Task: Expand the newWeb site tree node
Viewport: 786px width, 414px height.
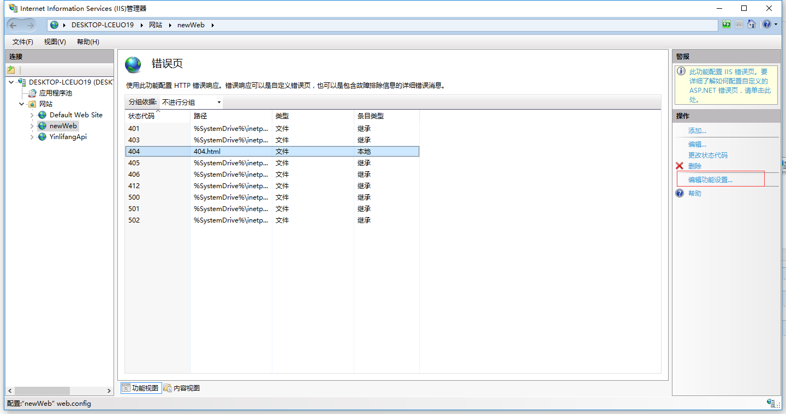Action: (x=32, y=126)
